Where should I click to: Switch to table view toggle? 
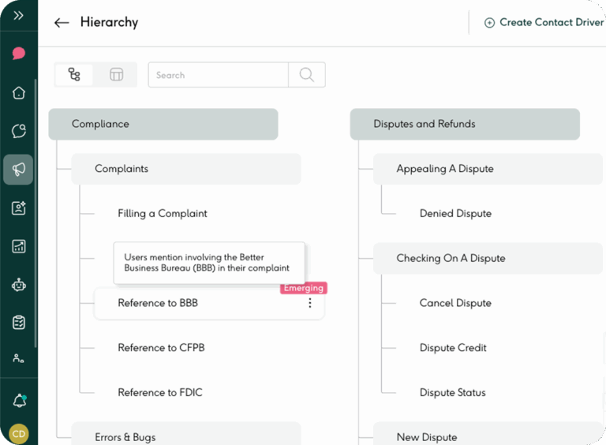(x=116, y=75)
